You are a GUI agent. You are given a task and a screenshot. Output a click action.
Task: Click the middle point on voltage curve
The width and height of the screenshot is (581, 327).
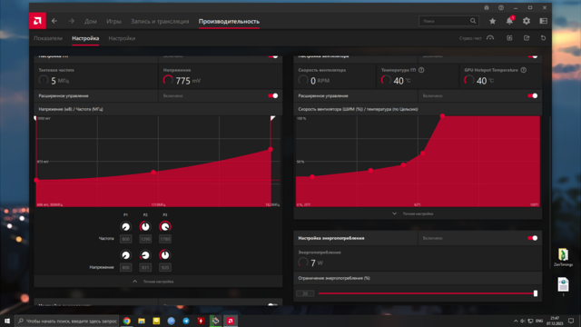click(153, 172)
